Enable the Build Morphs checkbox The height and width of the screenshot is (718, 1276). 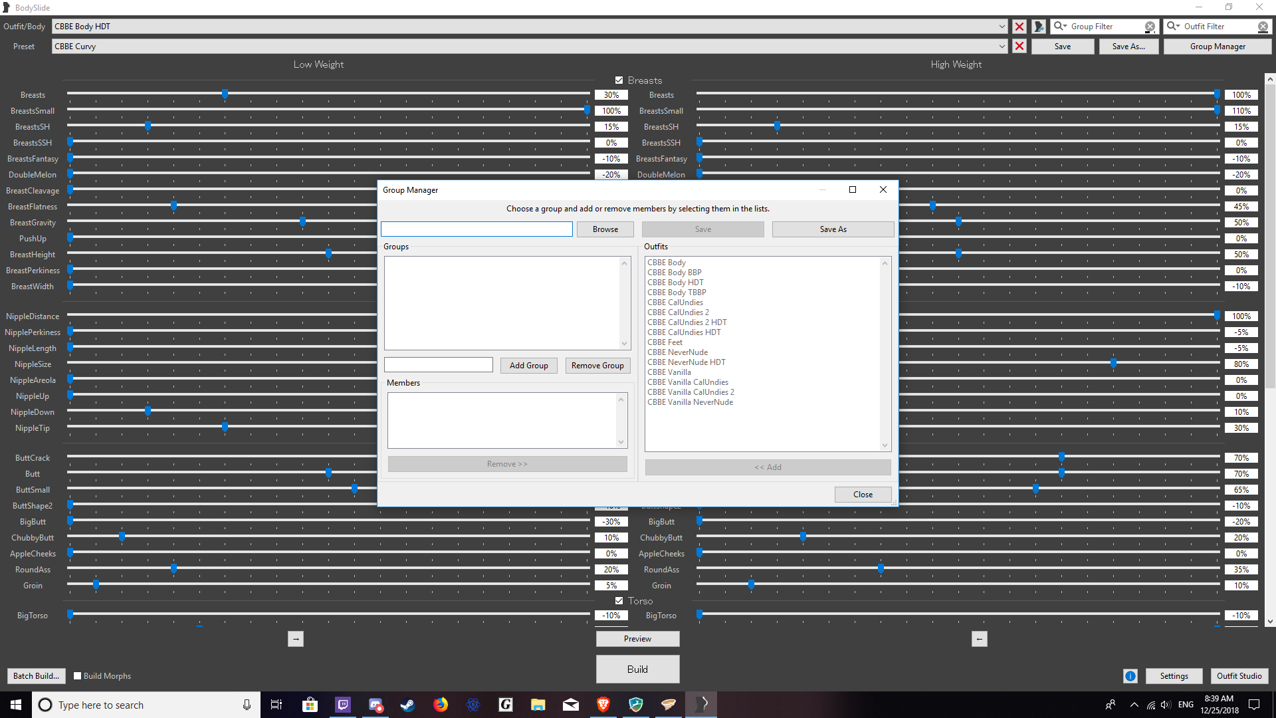[77, 676]
